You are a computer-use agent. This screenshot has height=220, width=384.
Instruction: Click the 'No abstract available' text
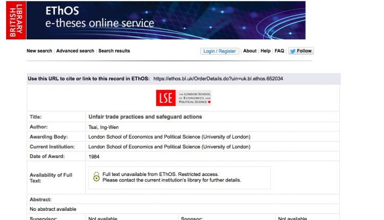53,209
